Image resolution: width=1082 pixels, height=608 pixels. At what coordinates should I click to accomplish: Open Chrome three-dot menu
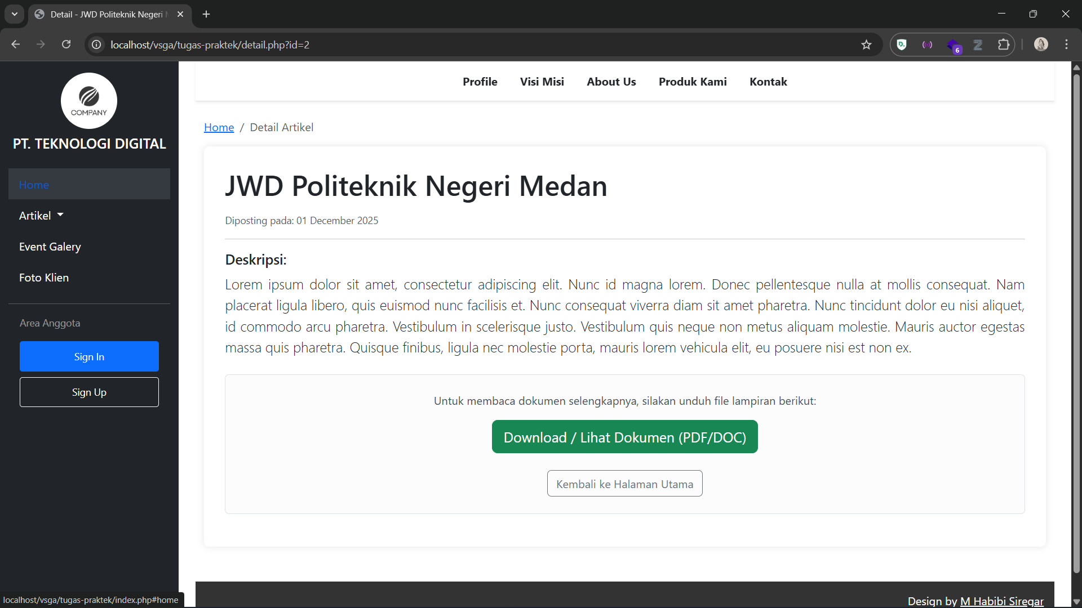point(1066,44)
